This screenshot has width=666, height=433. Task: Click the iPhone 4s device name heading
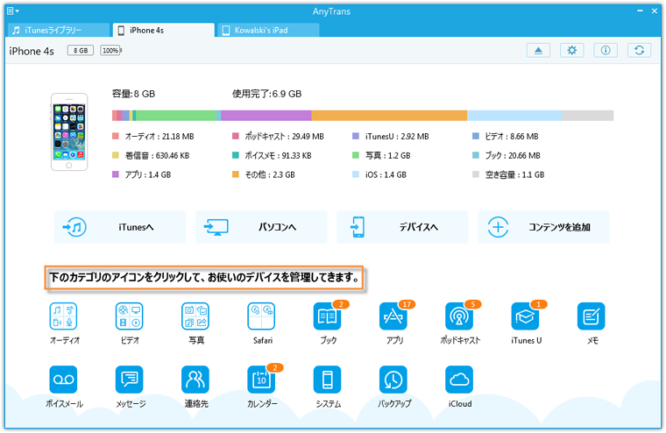(32, 52)
